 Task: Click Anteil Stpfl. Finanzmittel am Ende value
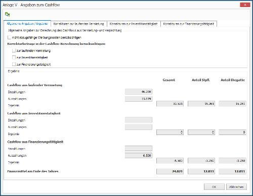[201, 171]
